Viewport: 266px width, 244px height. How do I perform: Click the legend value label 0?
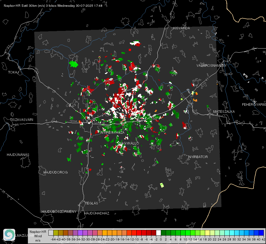pyautogui.click(x=161, y=239)
